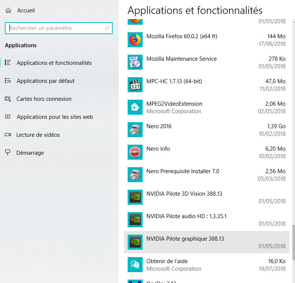Click the 05/03/2018 install date
Image resolution: width=295 pixels, height=283 pixels.
tap(272, 179)
